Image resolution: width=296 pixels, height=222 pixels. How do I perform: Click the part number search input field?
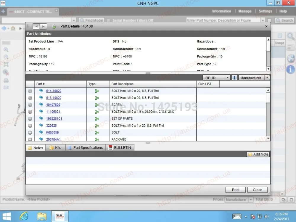223,20
